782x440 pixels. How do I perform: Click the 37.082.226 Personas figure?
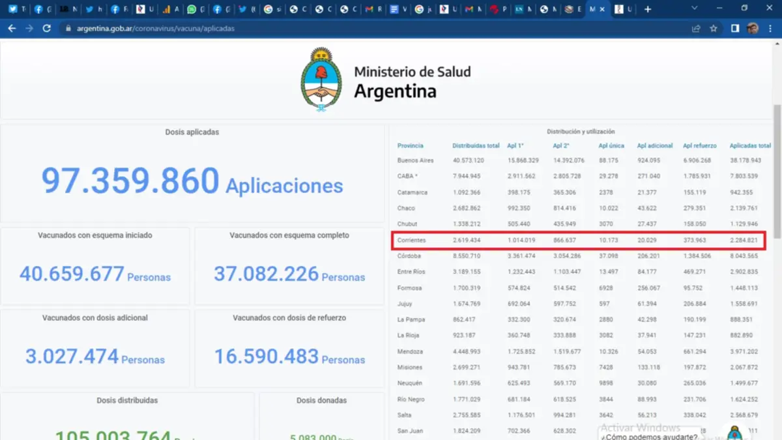(289, 274)
